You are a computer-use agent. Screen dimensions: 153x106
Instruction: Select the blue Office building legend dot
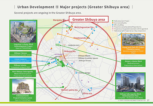pos(113,25)
